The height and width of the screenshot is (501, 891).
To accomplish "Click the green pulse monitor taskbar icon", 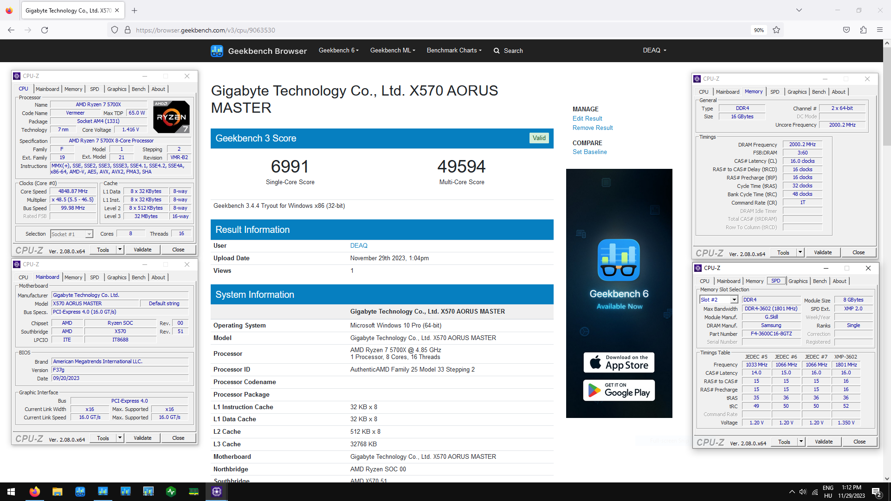I will [x=171, y=492].
